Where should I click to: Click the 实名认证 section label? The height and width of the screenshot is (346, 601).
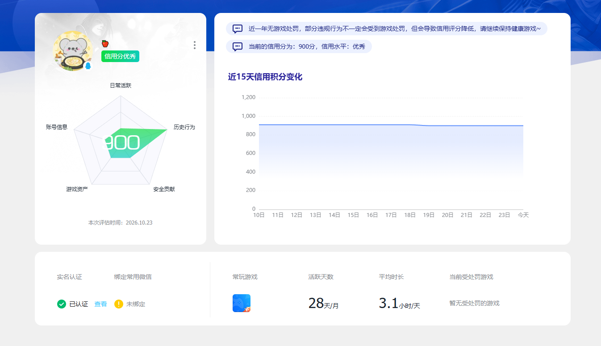coord(69,277)
